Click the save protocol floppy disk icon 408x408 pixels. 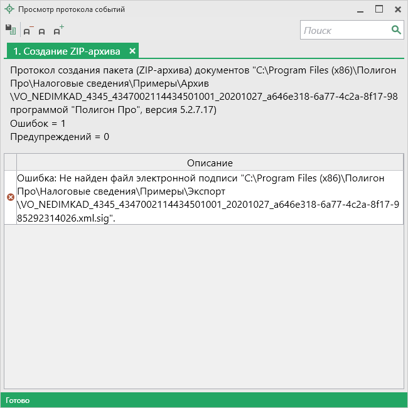(x=10, y=30)
